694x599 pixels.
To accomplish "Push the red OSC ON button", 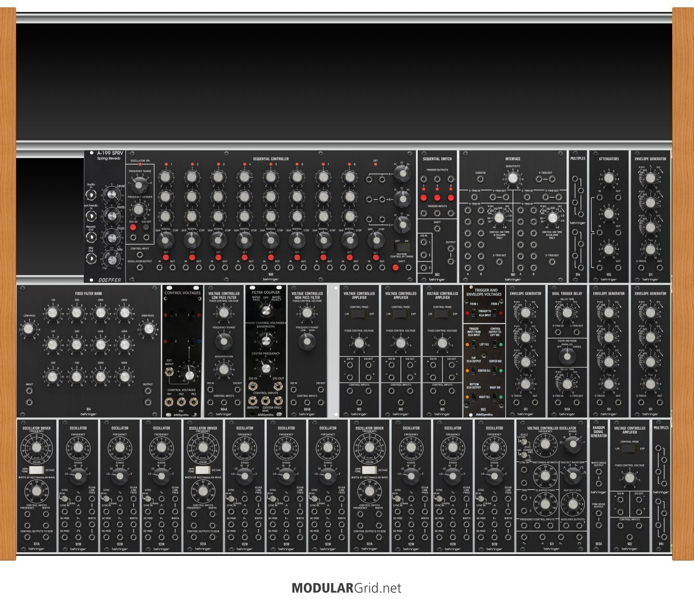I will coord(133,228).
